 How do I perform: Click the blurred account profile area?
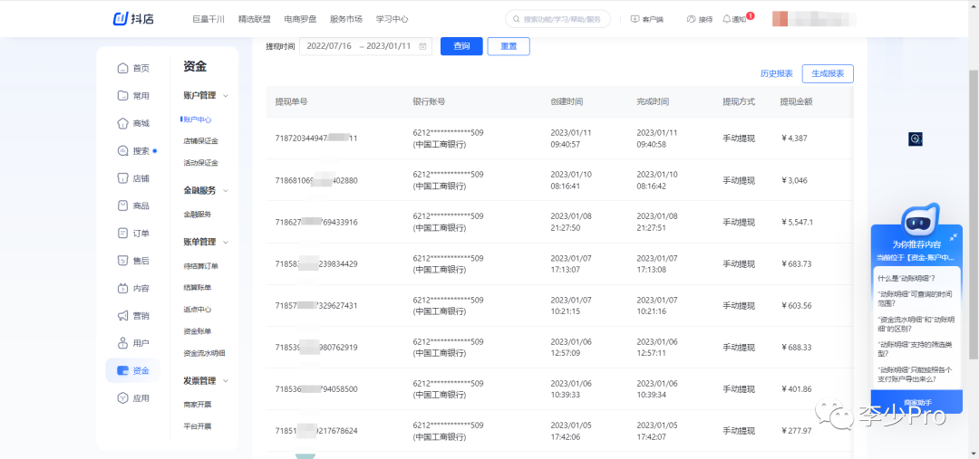(x=813, y=19)
